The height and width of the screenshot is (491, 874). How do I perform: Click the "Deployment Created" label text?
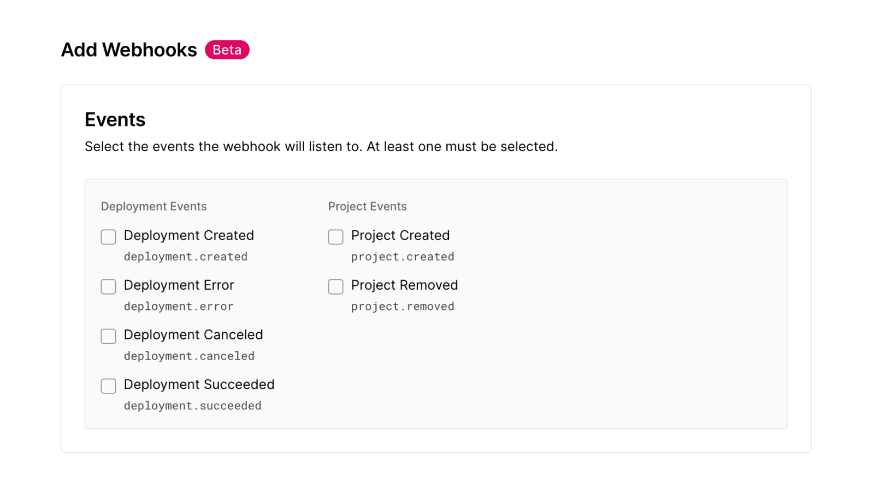tap(188, 235)
